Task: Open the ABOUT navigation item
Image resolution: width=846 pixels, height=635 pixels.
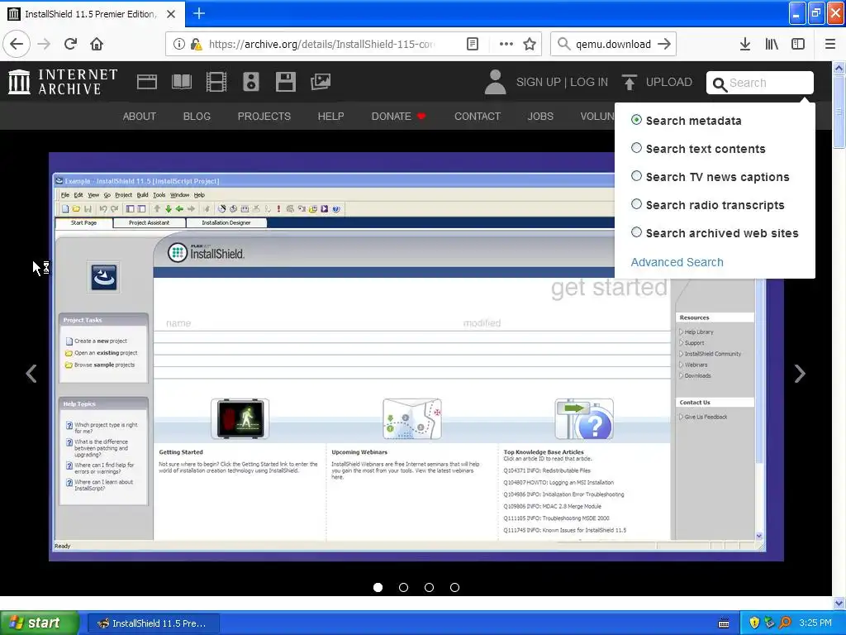Action: click(139, 116)
